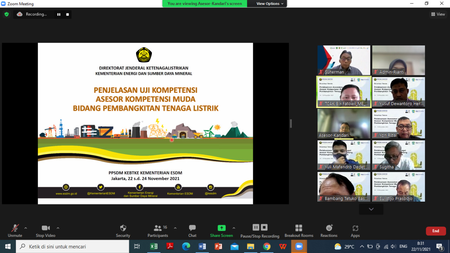Open the Security options in Zoom toolbar
This screenshot has height=253, width=450.
pos(123,231)
